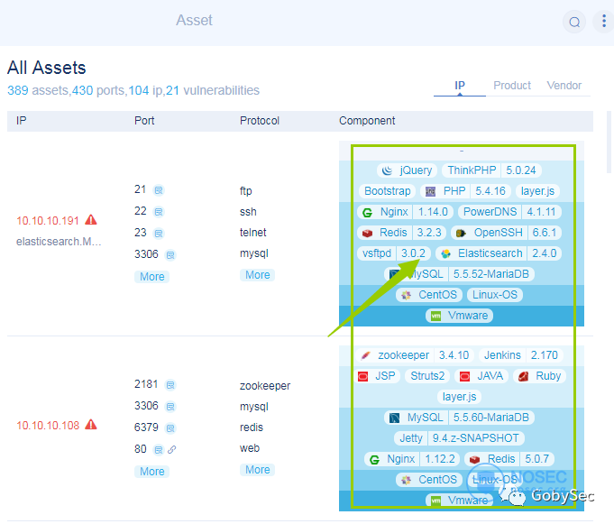Select the zookeeper 3.4.10 tag
The image size is (614, 524).
pos(415,355)
